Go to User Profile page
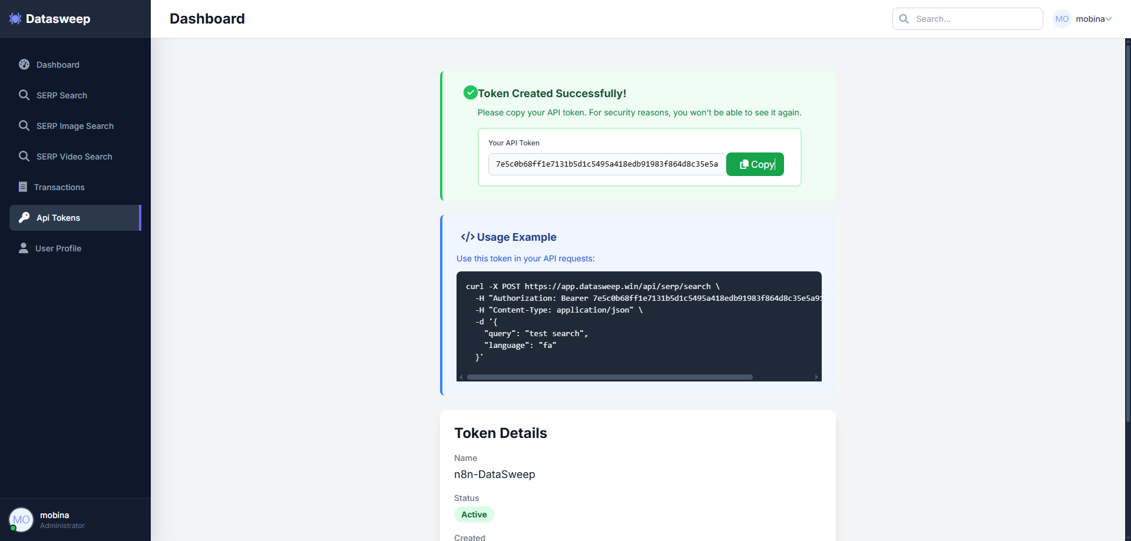This screenshot has width=1131, height=541. pyautogui.click(x=58, y=248)
